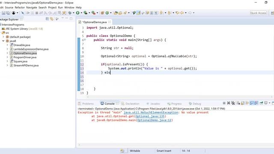
Task: Toggle Mark Occurrences highlighter icon
Action: [138, 13]
